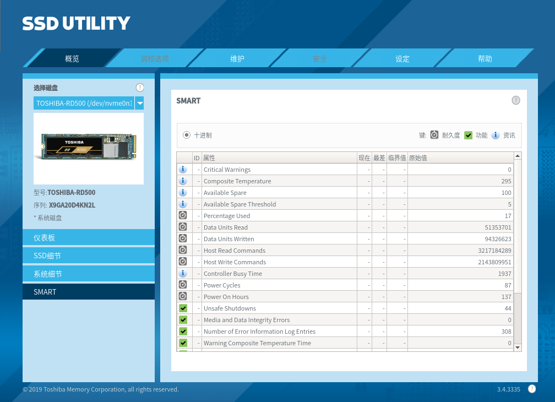Click the 最差 worst column header
Screen dimensions: 555x402
pyautogui.click(x=379, y=158)
